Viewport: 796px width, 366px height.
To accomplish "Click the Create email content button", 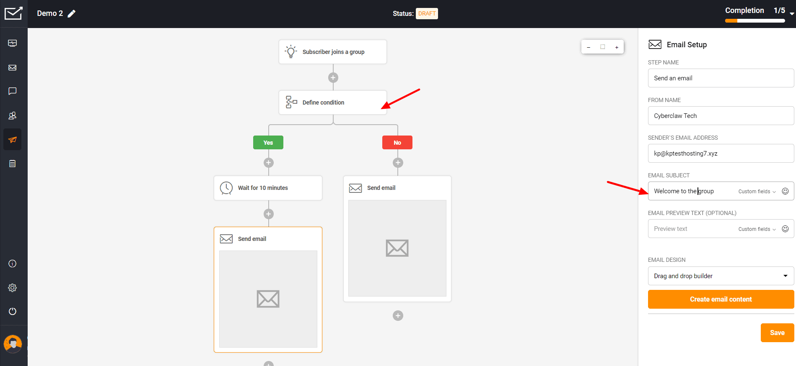I will click(x=721, y=299).
